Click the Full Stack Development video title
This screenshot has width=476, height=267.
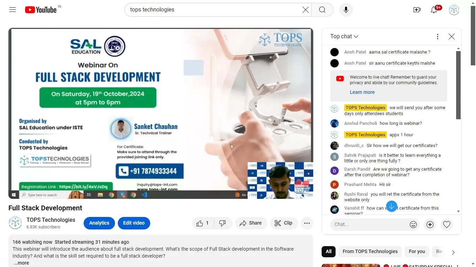click(x=45, y=208)
